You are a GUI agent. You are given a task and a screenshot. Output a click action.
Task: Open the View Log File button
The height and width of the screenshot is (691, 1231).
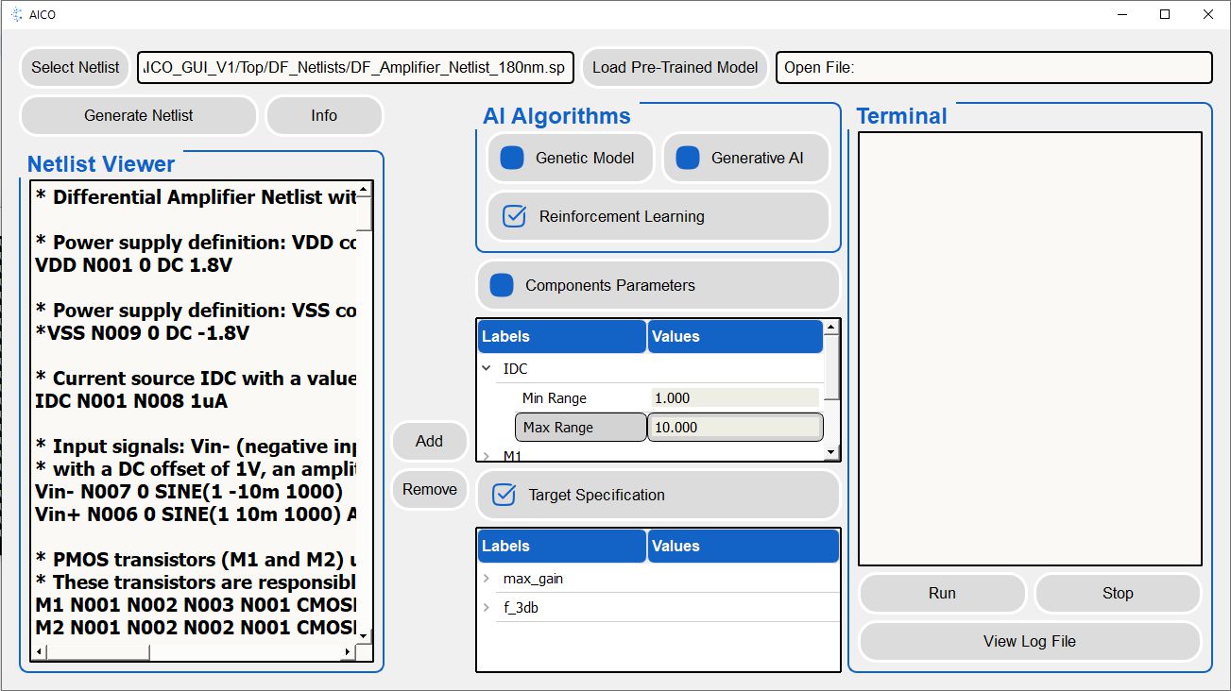click(1029, 641)
